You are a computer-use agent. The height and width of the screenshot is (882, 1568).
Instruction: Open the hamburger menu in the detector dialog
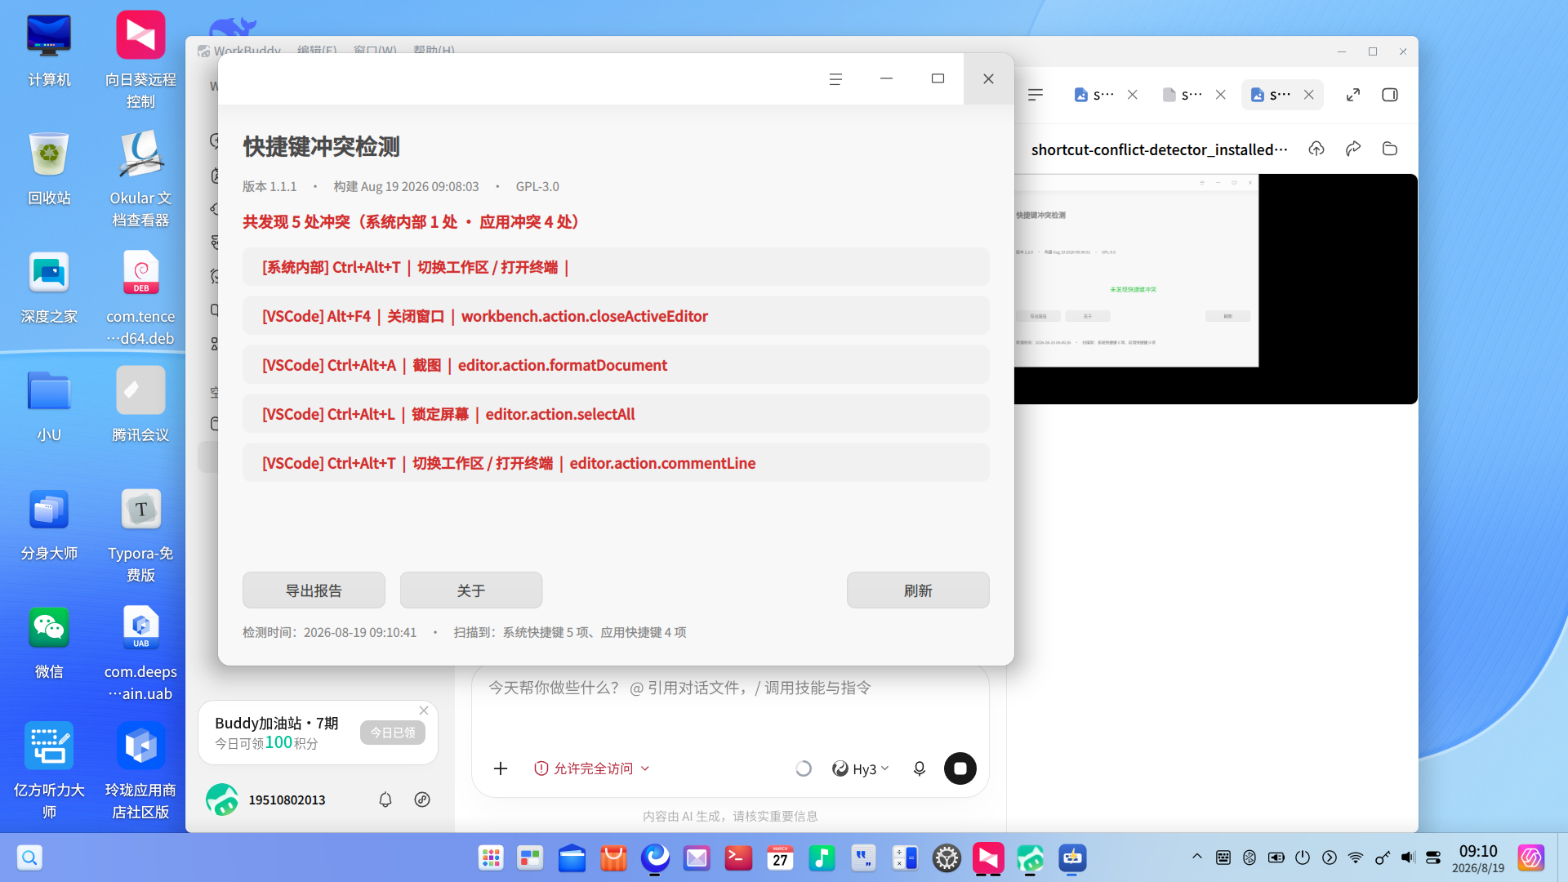(835, 79)
